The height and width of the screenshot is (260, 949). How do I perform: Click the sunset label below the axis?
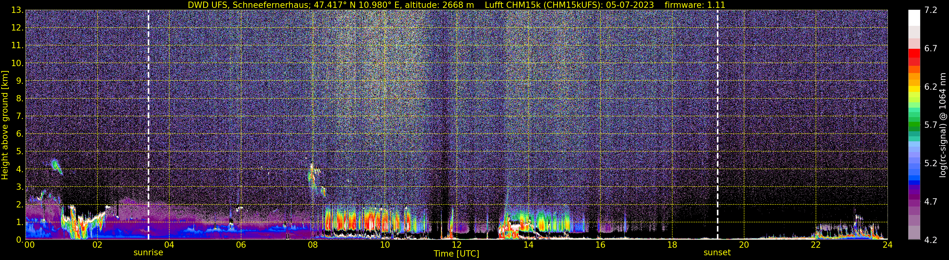point(717,253)
